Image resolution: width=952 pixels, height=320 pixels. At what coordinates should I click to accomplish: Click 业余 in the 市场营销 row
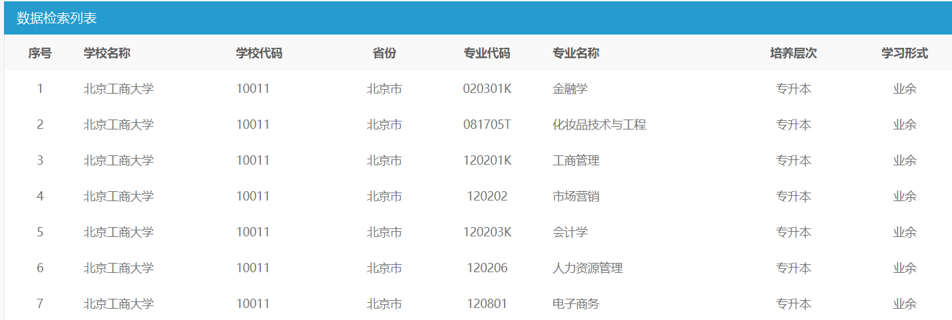click(905, 196)
